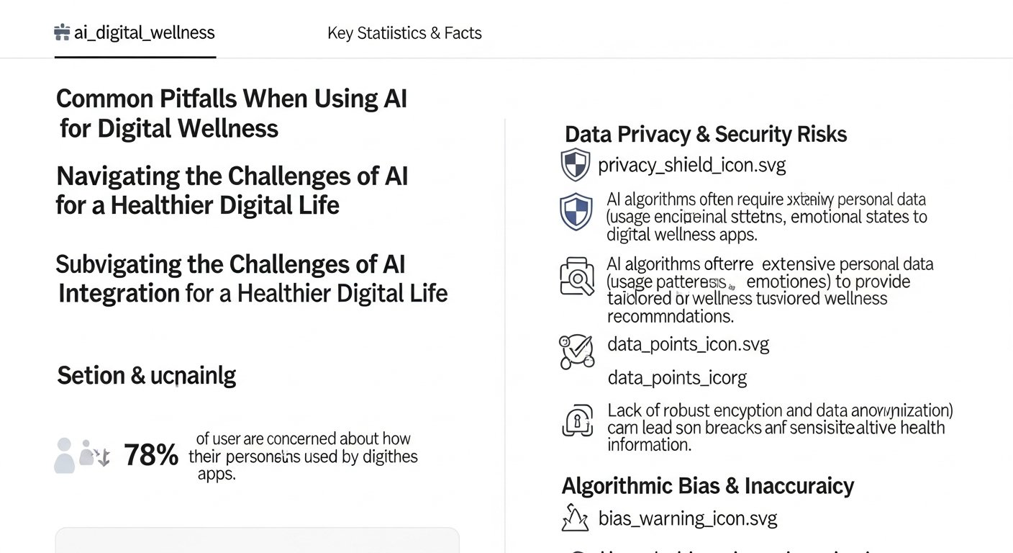Click the people icons near the 78% statistic
Image resolution: width=1013 pixels, height=553 pixels.
coord(79,454)
